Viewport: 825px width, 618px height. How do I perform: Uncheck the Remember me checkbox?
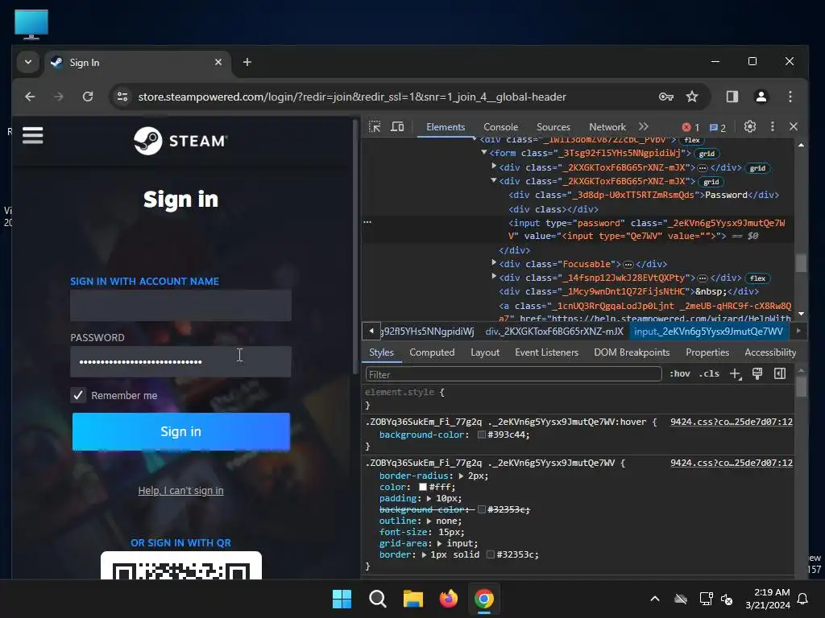(78, 395)
